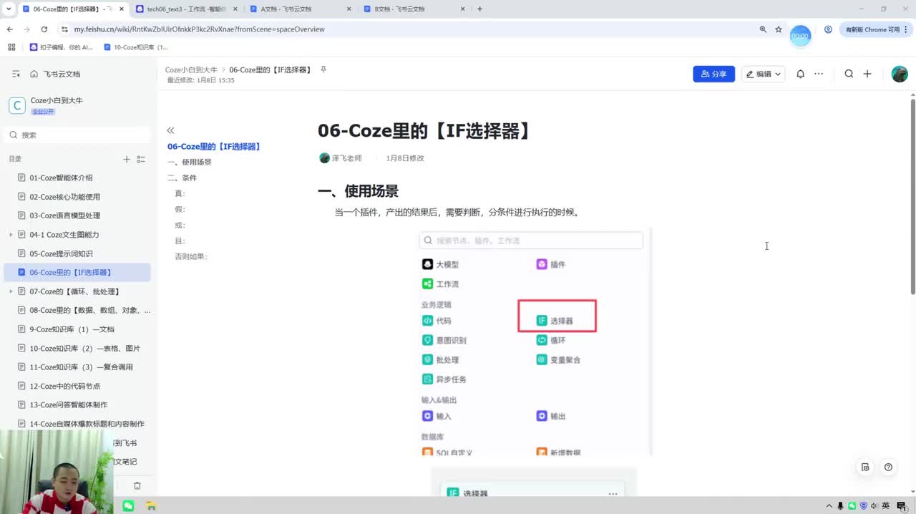Open notifications bell icon

tap(801, 74)
